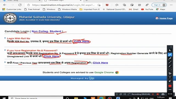Select the rectangle shape tool

pos(170,70)
